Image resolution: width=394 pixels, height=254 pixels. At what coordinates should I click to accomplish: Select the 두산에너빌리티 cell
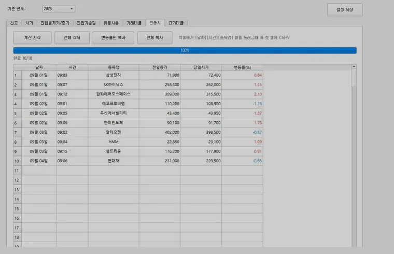(114, 114)
